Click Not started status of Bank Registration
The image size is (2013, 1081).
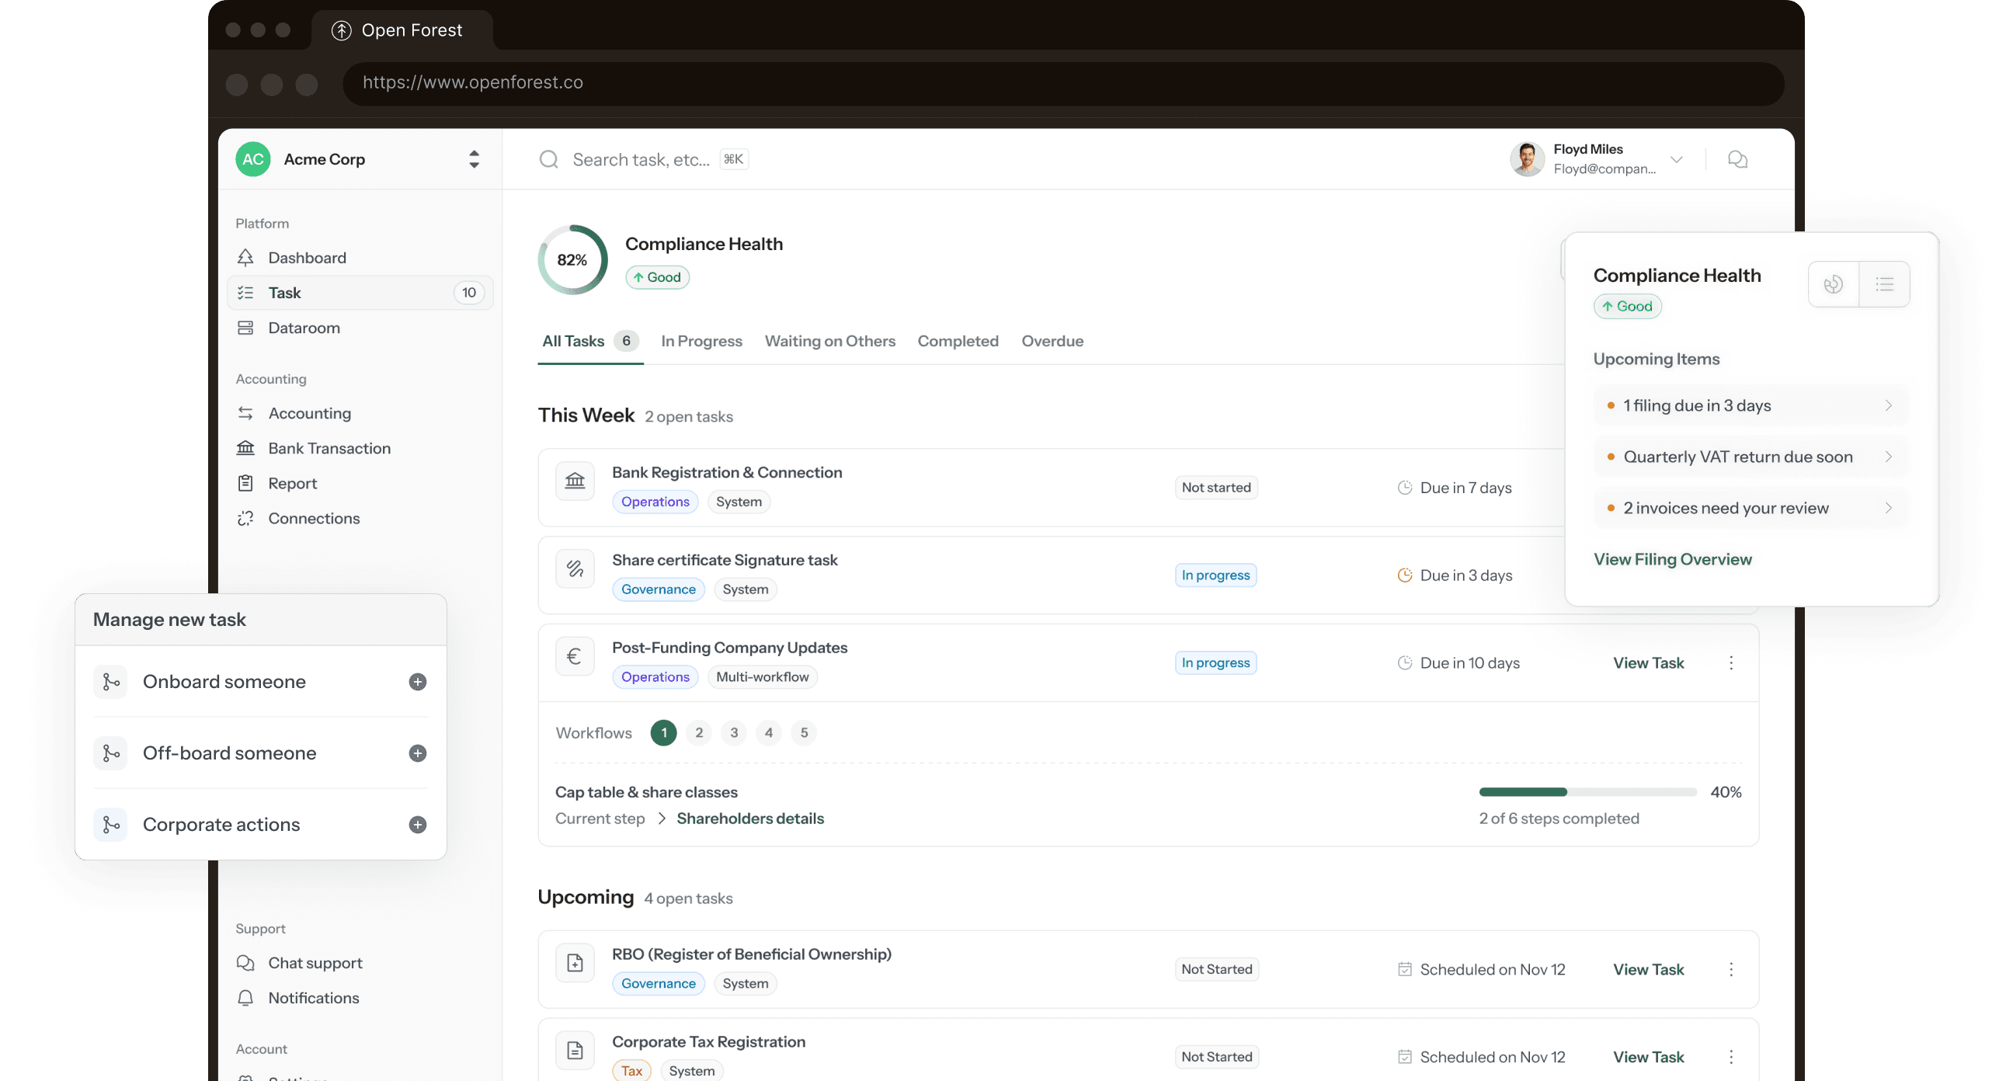(x=1216, y=488)
